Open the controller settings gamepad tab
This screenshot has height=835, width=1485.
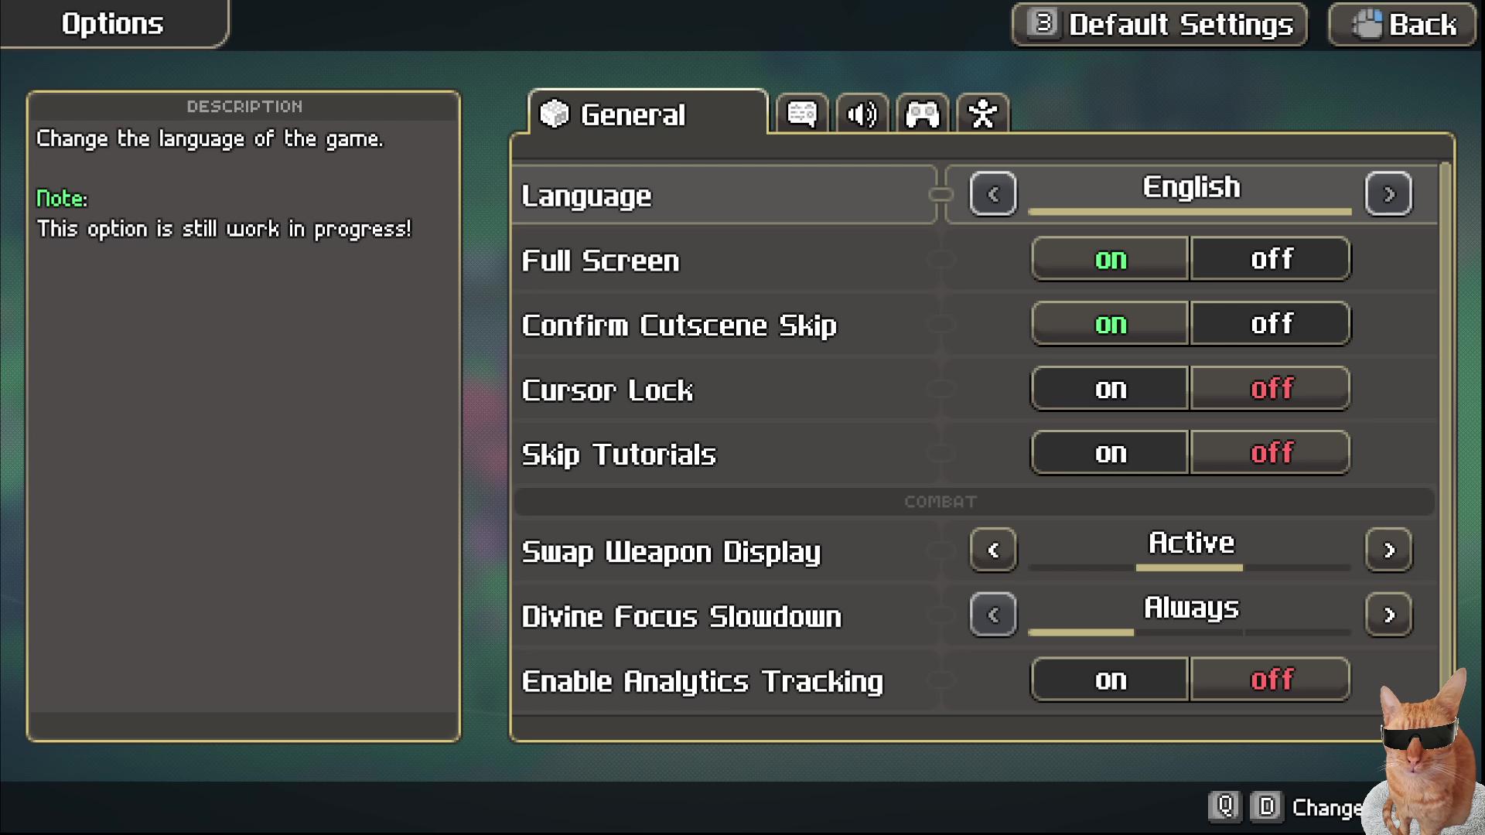(922, 114)
